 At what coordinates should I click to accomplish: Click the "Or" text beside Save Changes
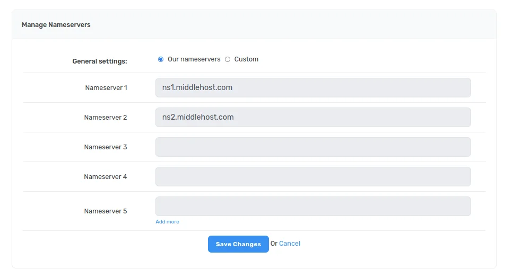click(274, 244)
